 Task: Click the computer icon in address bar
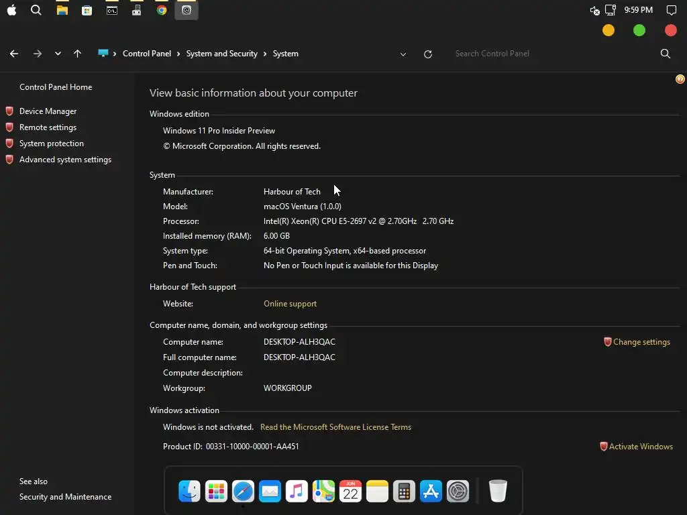click(x=103, y=53)
